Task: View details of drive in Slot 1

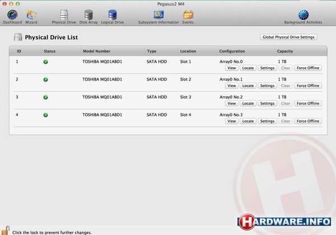Action: click(x=231, y=68)
